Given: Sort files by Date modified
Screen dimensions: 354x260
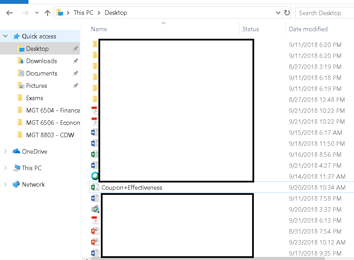Looking at the screenshot, I should pos(308,29).
